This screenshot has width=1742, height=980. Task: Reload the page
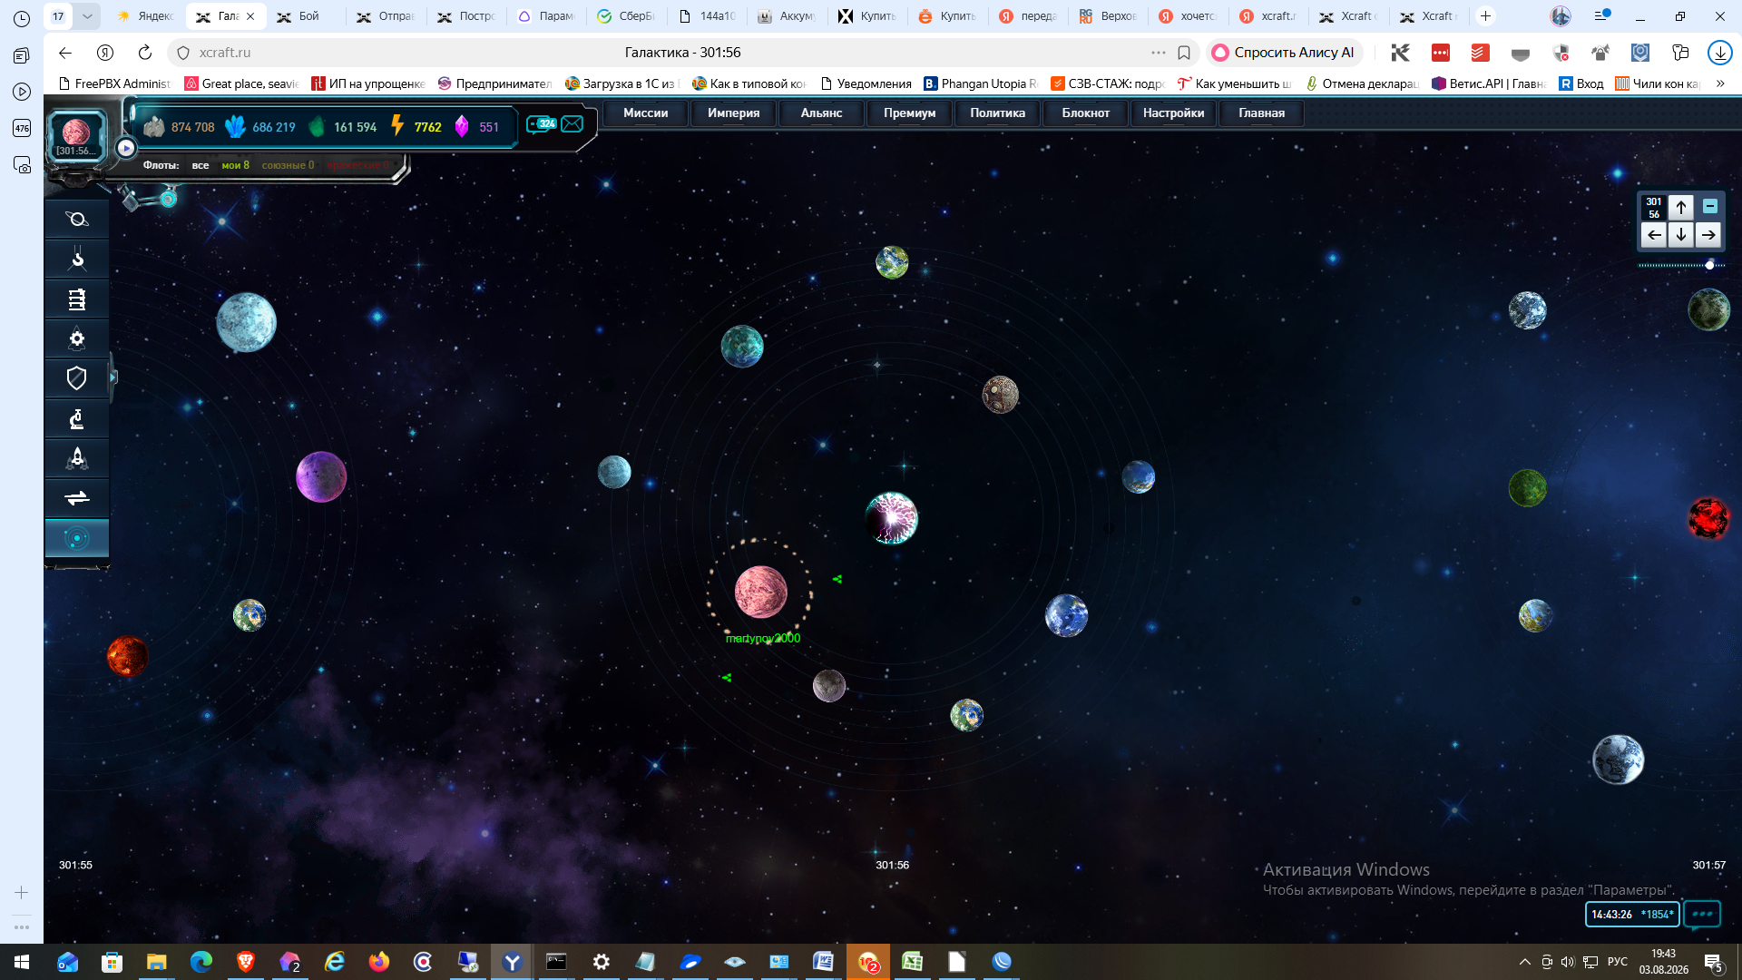pyautogui.click(x=145, y=53)
